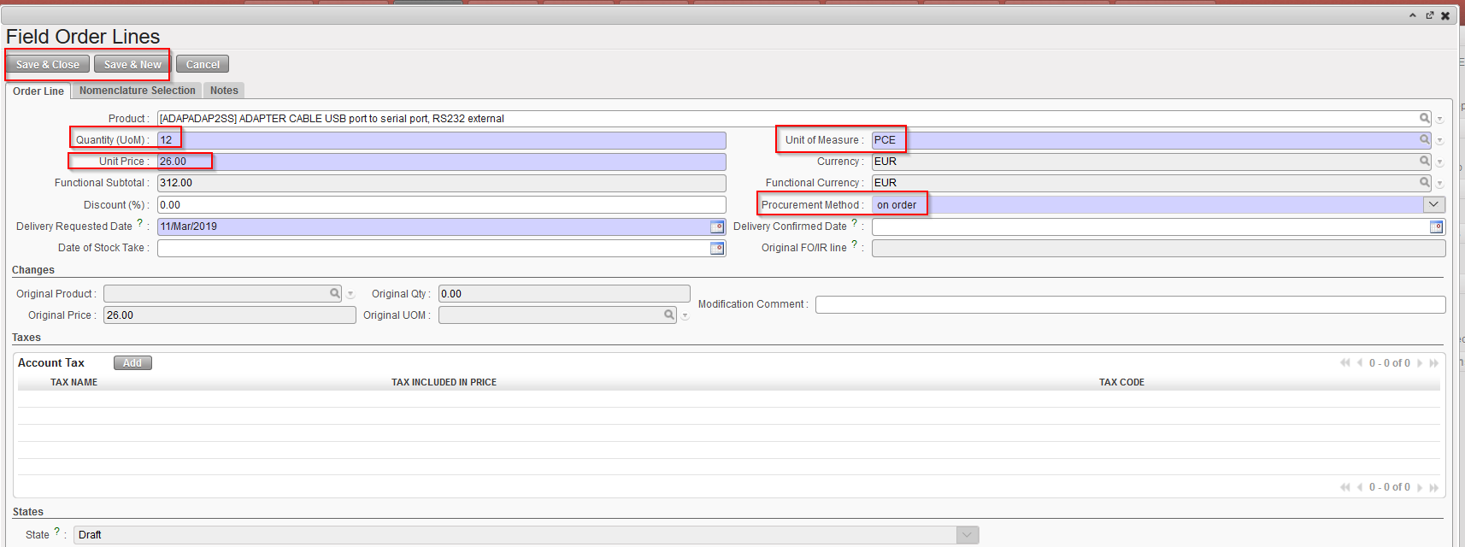The image size is (1465, 547).
Task: Click the Currency field search icon
Action: click(x=1424, y=162)
